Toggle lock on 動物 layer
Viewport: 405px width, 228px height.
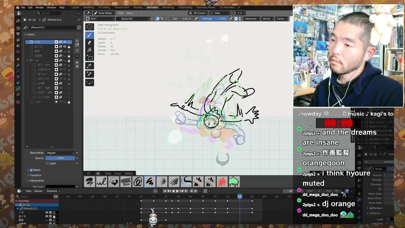point(69,51)
